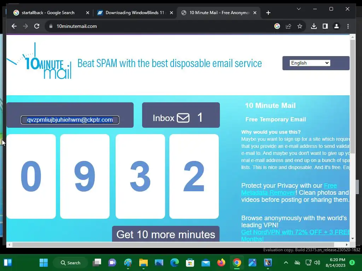Click the taskbar Search box
Viewport: 362px width, 271px height.
[x=70, y=263]
